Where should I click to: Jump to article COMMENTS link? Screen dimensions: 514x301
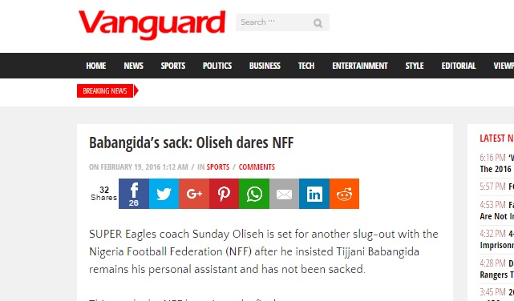pyautogui.click(x=257, y=167)
